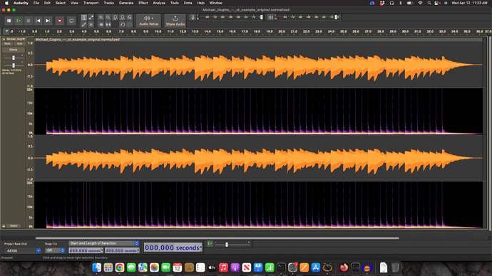
Task: Open the Project Rate 44100 dropdown
Action: click(x=23, y=250)
